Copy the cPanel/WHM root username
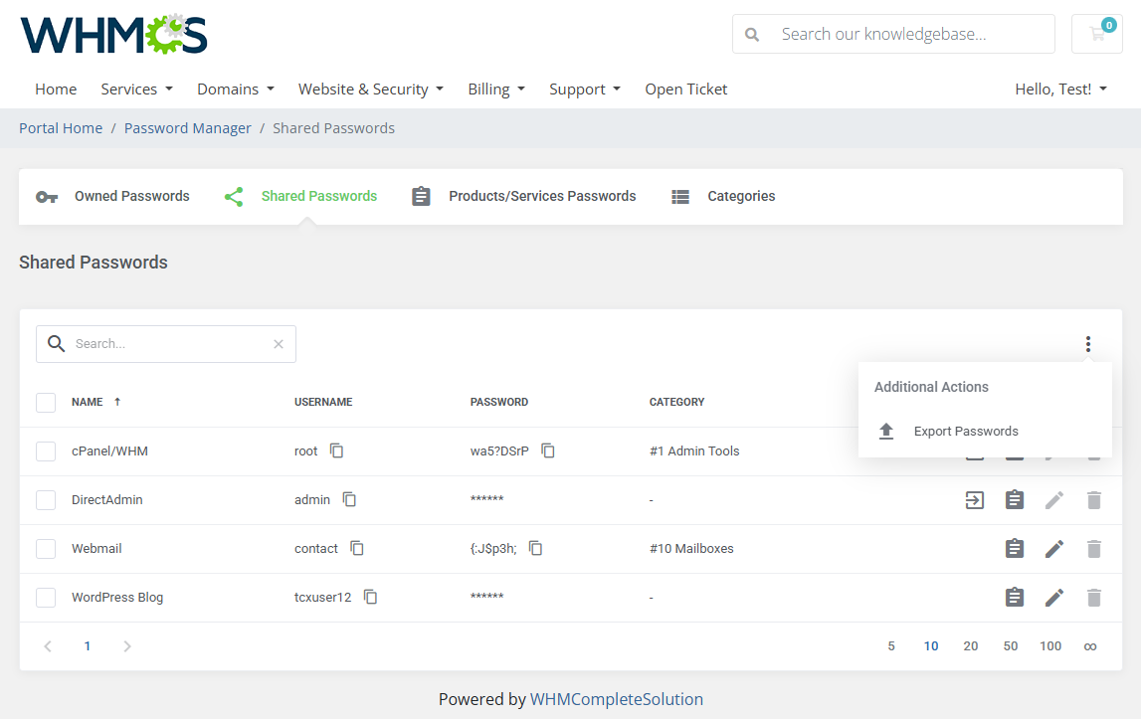Screen dimensions: 1141x719 (x=337, y=450)
